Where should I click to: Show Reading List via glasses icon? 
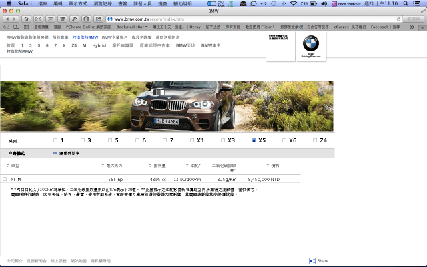(7, 27)
